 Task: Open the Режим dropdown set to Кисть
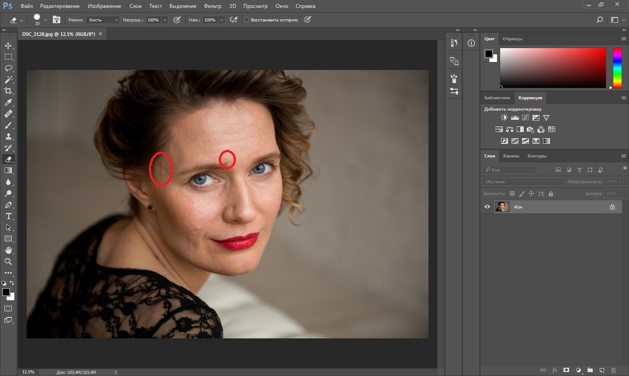tap(103, 20)
